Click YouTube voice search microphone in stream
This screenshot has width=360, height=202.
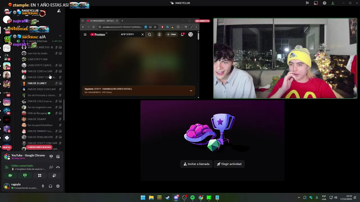tap(159, 35)
